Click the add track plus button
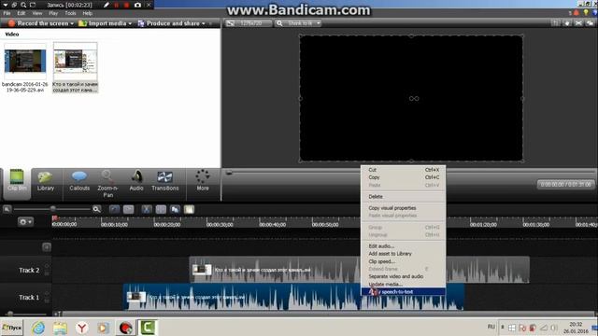This screenshot has height=336, width=598. (47, 247)
